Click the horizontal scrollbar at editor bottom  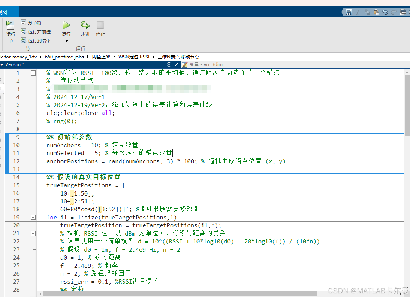click(x=180, y=294)
